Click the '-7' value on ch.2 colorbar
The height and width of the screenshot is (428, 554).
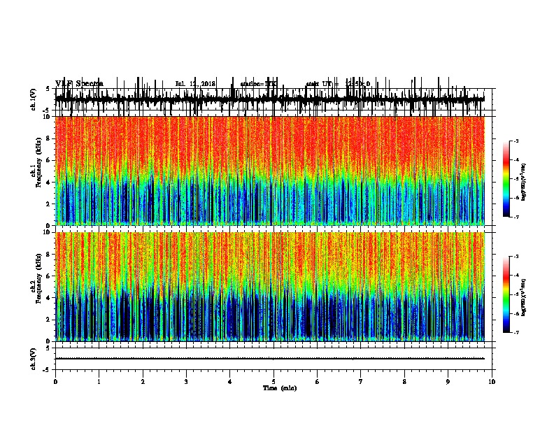coord(516,332)
